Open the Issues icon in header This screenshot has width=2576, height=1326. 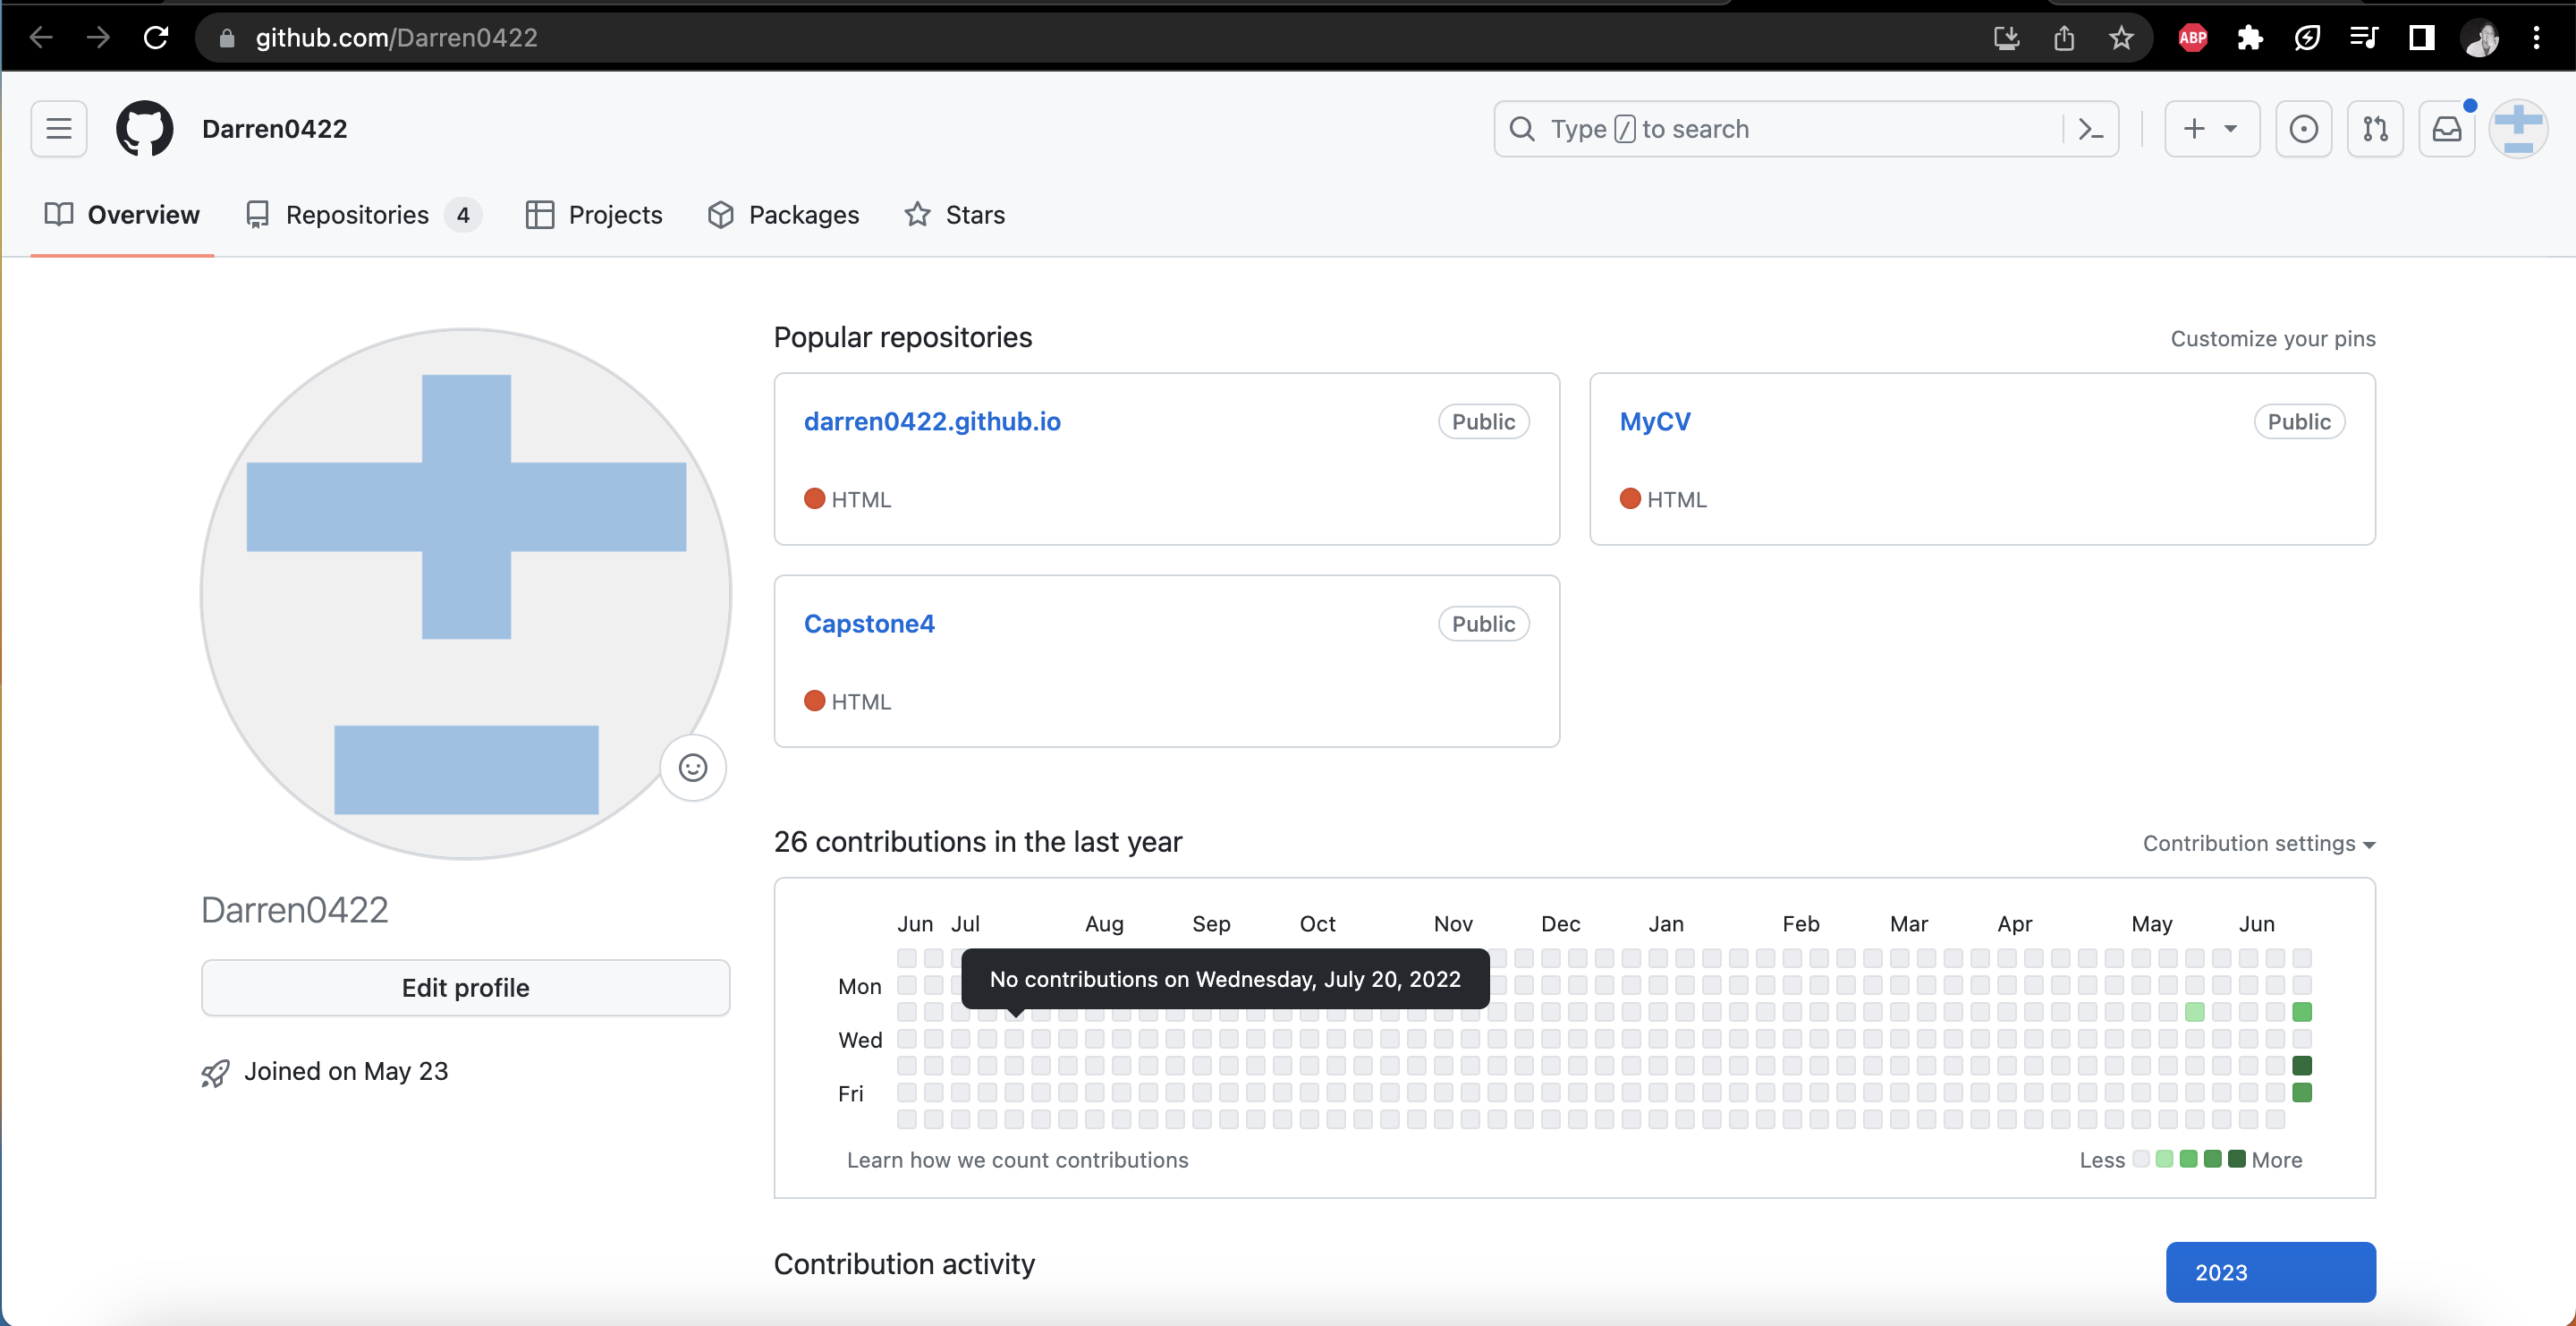pyautogui.click(x=2303, y=129)
